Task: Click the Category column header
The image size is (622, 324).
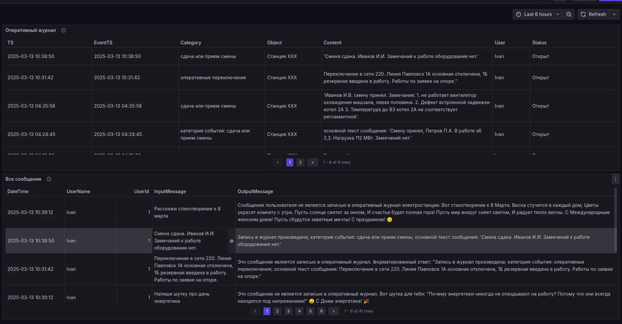Action: [x=191, y=43]
